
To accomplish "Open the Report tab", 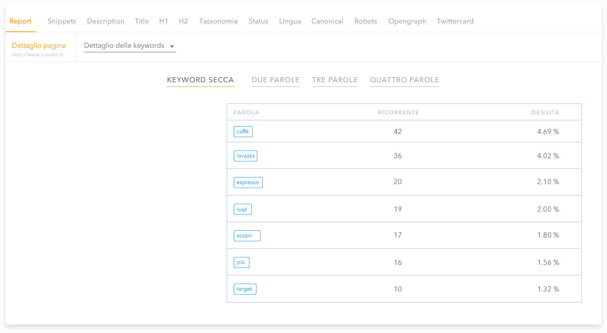I will tap(20, 21).
